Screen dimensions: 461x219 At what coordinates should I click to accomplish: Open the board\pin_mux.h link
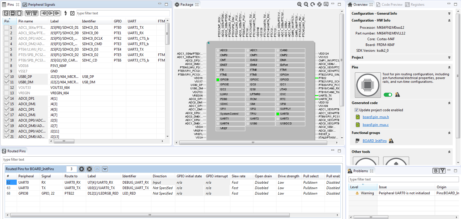pos(376,117)
